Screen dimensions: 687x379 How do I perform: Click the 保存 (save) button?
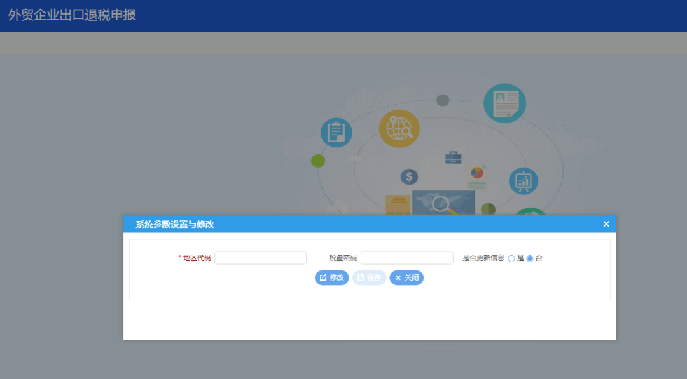[369, 277]
